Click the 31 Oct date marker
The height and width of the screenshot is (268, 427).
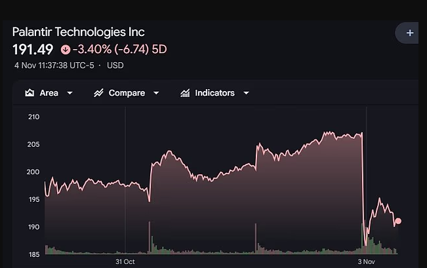coord(125,261)
